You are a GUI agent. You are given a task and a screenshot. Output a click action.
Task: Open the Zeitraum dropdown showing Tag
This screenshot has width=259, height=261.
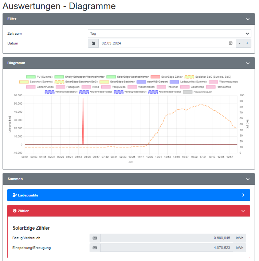coord(169,34)
